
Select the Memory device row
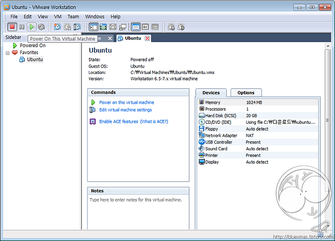[258, 102]
